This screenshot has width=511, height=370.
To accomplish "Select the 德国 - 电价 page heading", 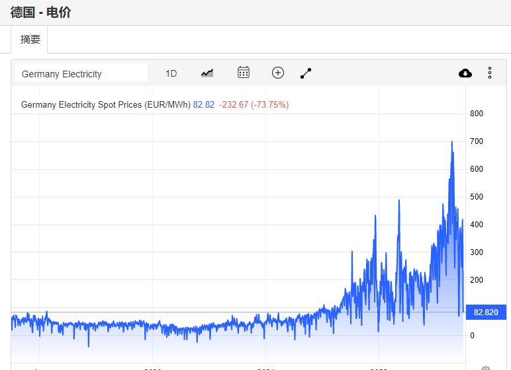I will tap(41, 13).
